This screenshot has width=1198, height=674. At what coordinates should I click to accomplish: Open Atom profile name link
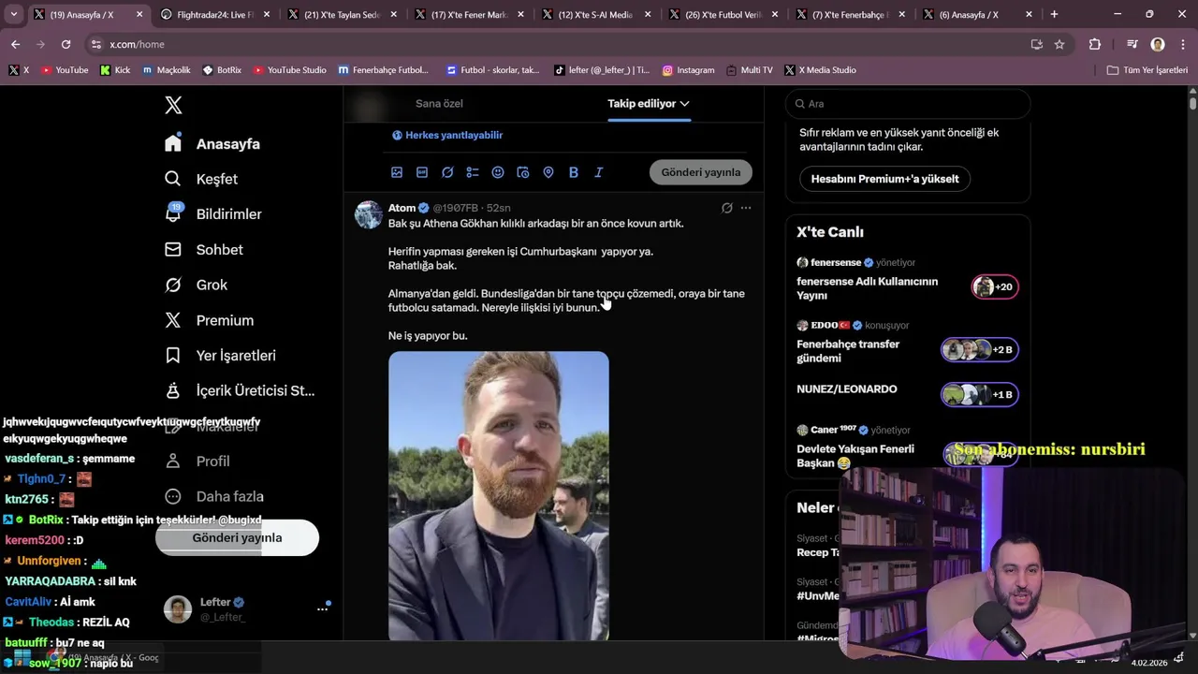point(402,208)
